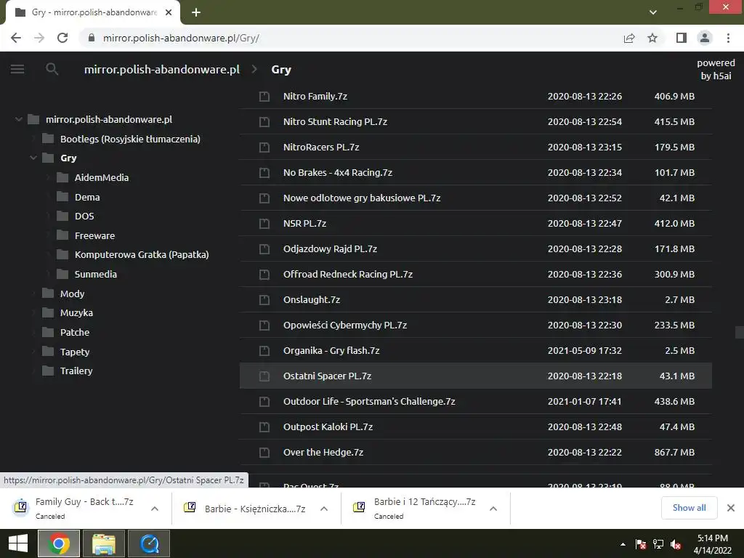Open the Sunmedia folder in the tree
The image size is (744, 558).
[x=95, y=274]
